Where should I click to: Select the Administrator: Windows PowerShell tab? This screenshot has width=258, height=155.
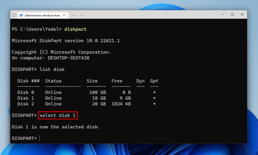click(43, 15)
